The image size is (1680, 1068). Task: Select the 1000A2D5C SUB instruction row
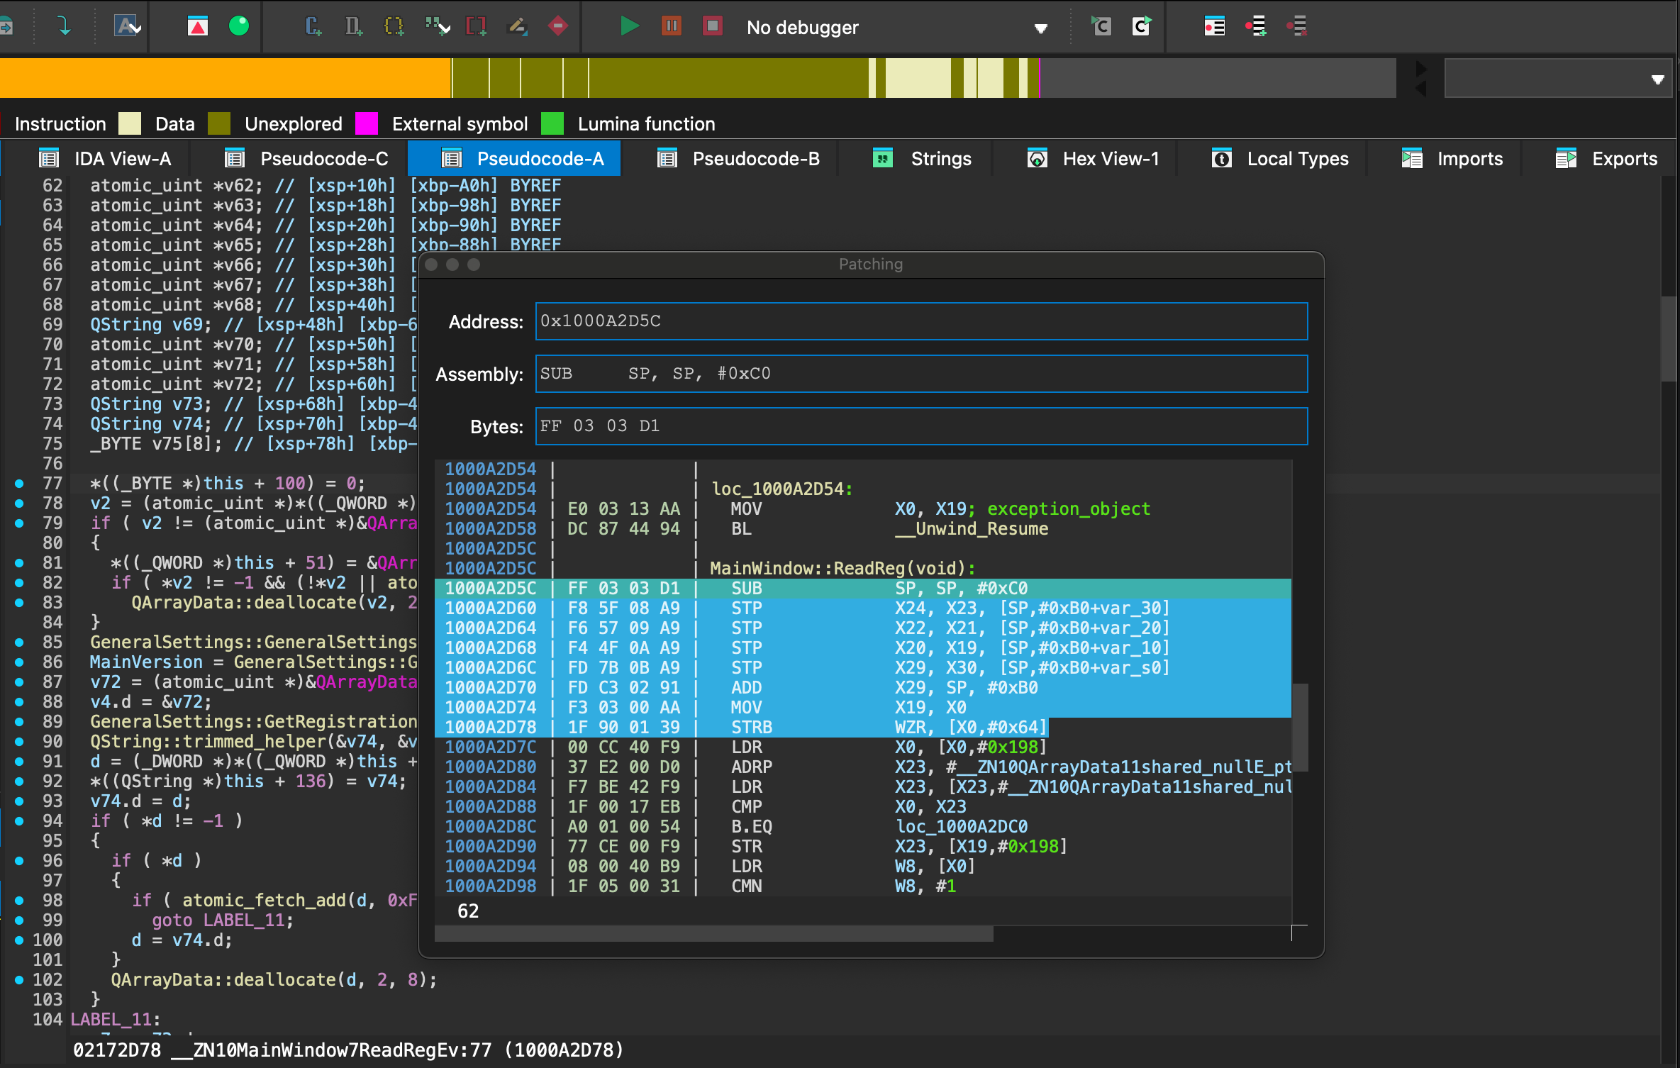pos(862,589)
